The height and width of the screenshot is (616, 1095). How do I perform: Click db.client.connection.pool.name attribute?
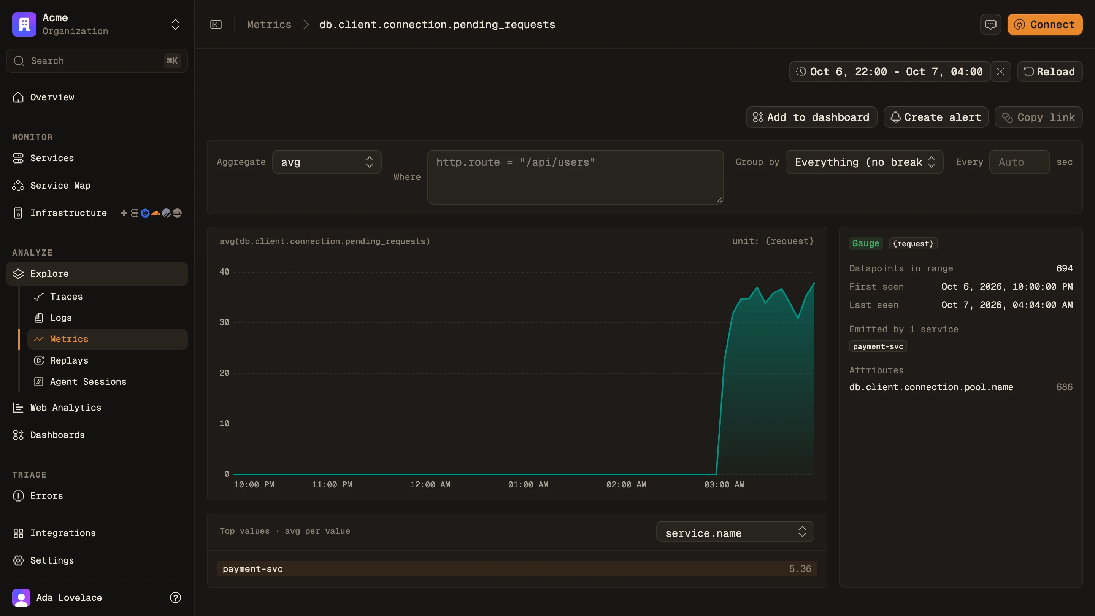point(932,387)
